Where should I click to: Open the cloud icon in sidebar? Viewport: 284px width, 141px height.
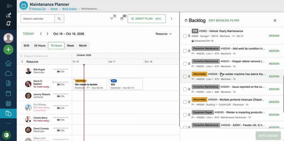coord(8,73)
